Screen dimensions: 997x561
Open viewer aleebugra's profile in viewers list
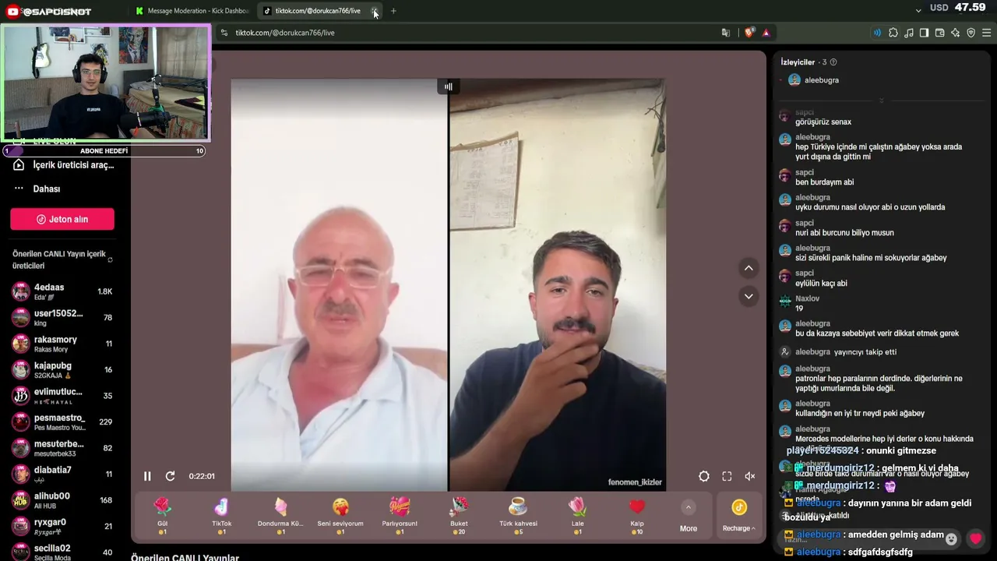pos(813,80)
